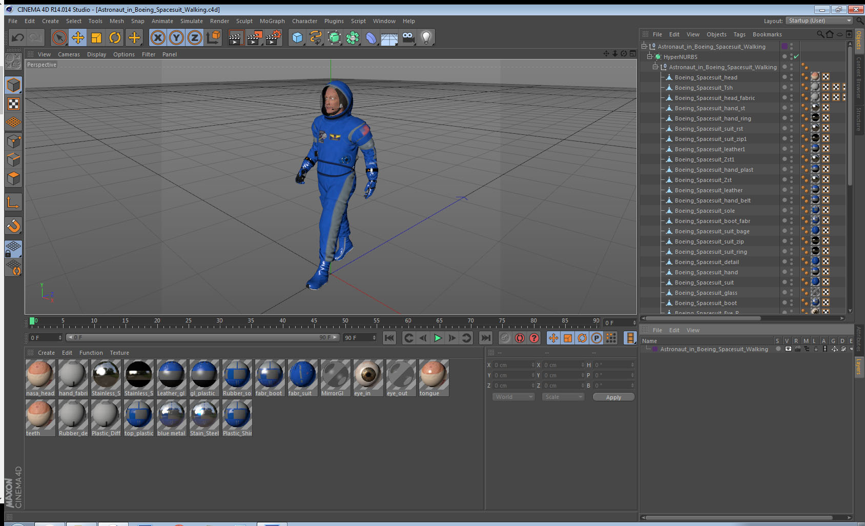Open Render Settings icon
This screenshot has height=526, width=865.
[273, 37]
